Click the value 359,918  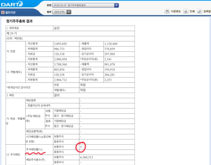pos(110,70)
